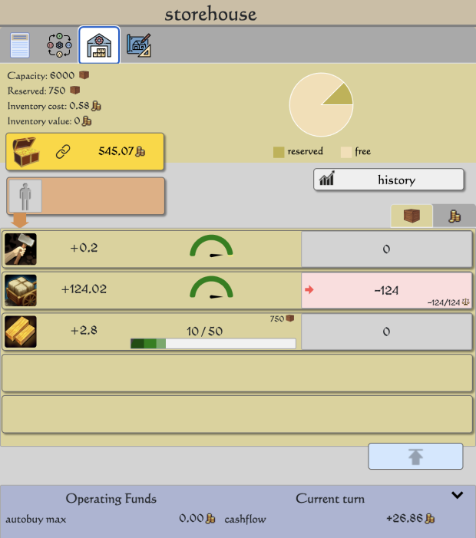Viewport: 476px width, 538px height.
Task: Select the warehouse storage tab
Action: coord(99,45)
